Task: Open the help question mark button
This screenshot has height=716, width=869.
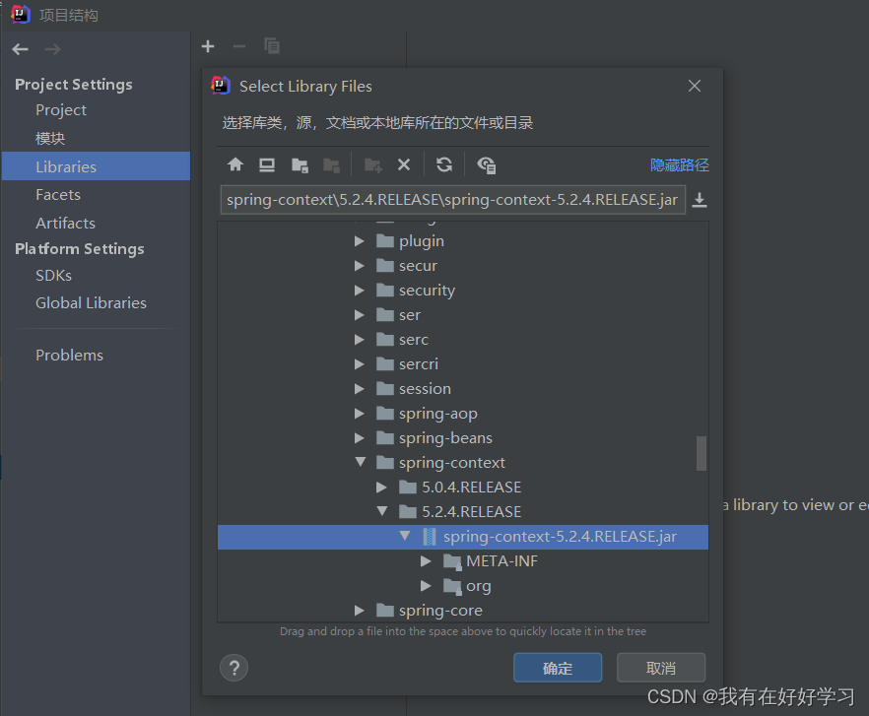Action: point(234,668)
